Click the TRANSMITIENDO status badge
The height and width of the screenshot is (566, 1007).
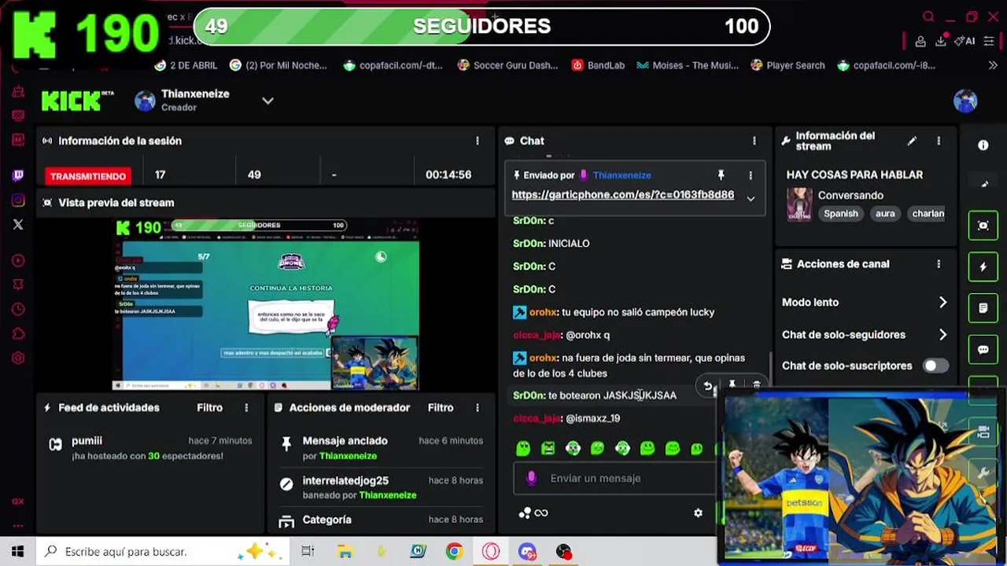point(87,176)
